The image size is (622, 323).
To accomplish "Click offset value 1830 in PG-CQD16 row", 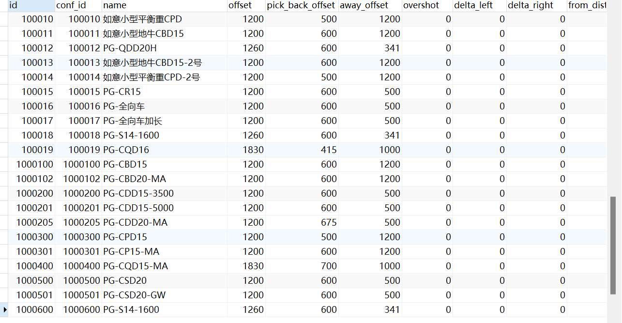I will tap(246, 150).
